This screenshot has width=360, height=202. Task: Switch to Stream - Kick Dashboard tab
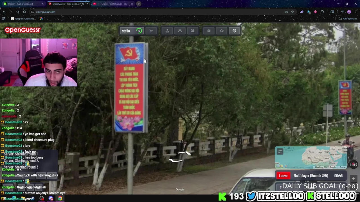click(24, 4)
